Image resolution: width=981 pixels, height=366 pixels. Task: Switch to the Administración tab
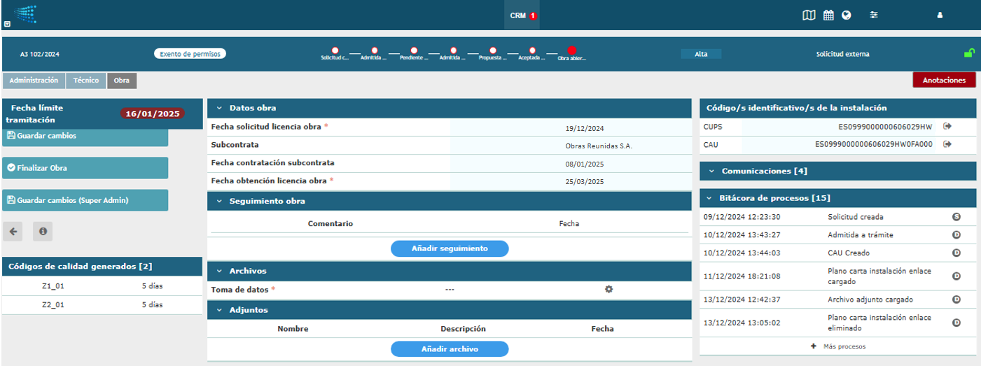[x=34, y=80]
